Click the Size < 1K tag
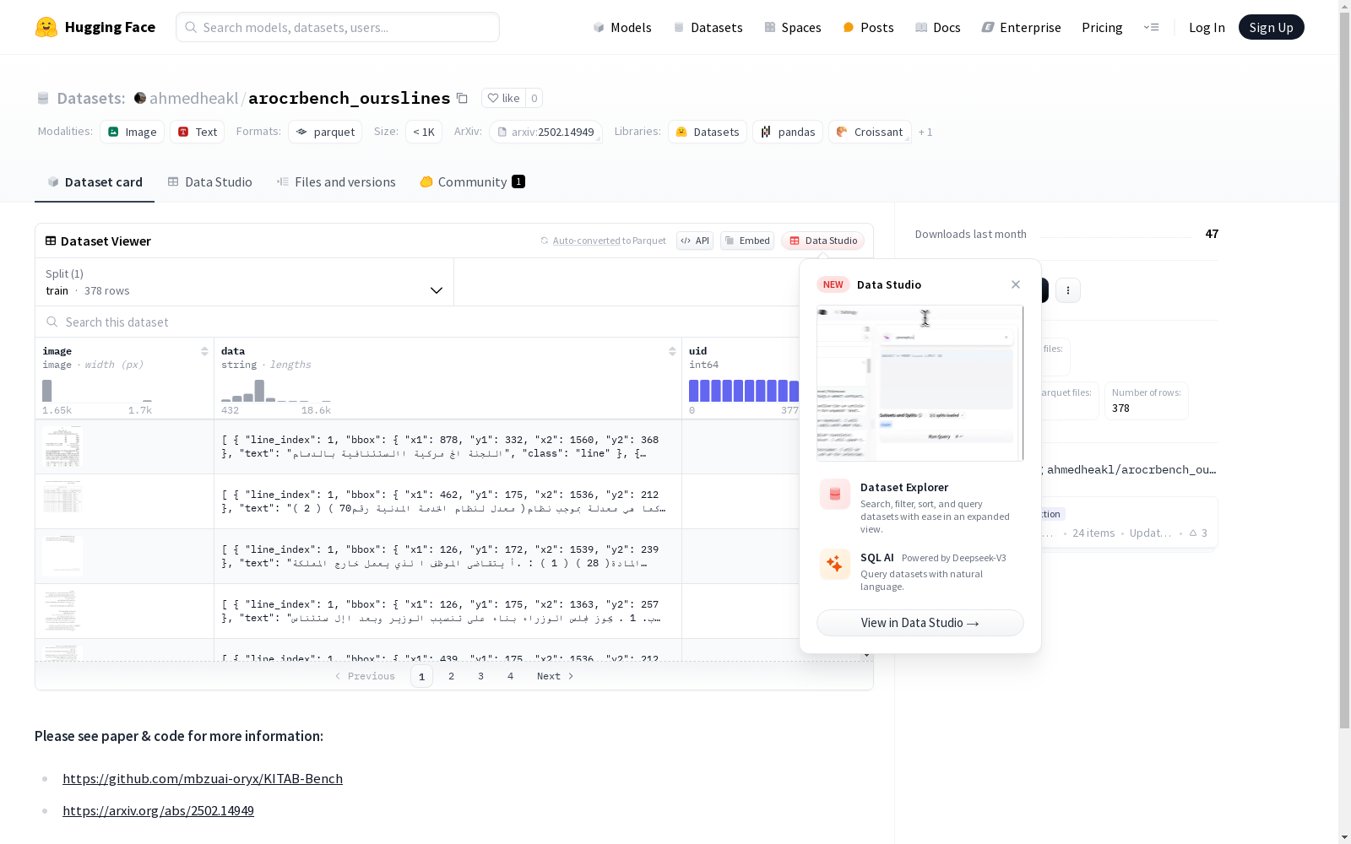 [424, 132]
